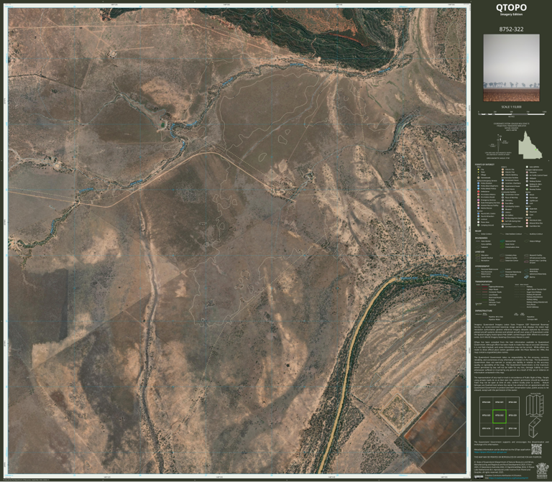Select the LAND USE legend heading

point(480,252)
